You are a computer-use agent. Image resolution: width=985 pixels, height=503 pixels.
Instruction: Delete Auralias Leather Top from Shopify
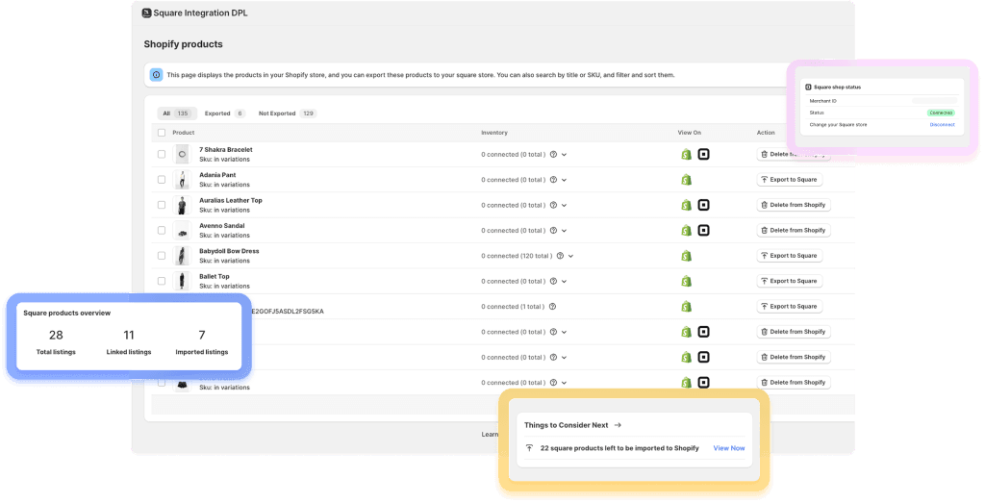[x=794, y=206]
